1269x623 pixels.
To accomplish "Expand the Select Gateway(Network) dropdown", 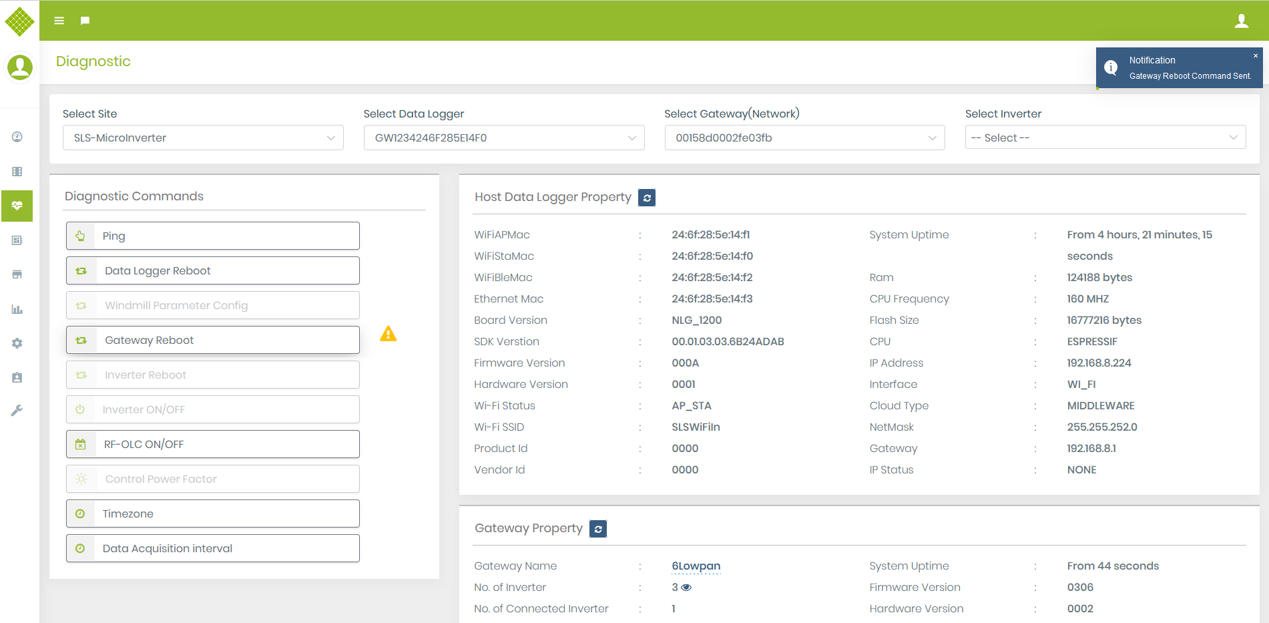I will [x=804, y=138].
